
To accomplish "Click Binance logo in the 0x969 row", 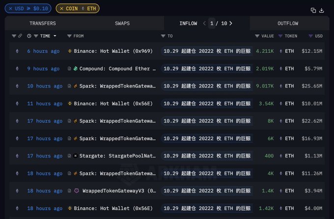I will click(x=70, y=51).
